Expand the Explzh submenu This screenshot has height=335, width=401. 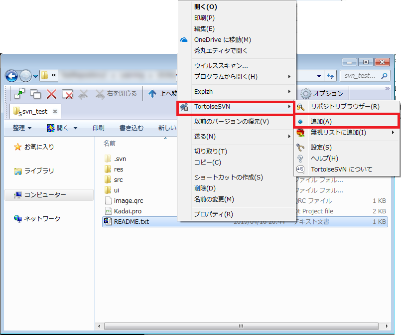(236, 92)
